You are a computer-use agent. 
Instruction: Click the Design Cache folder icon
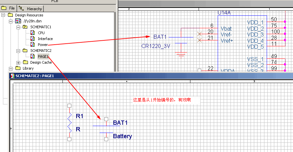(x=25, y=62)
